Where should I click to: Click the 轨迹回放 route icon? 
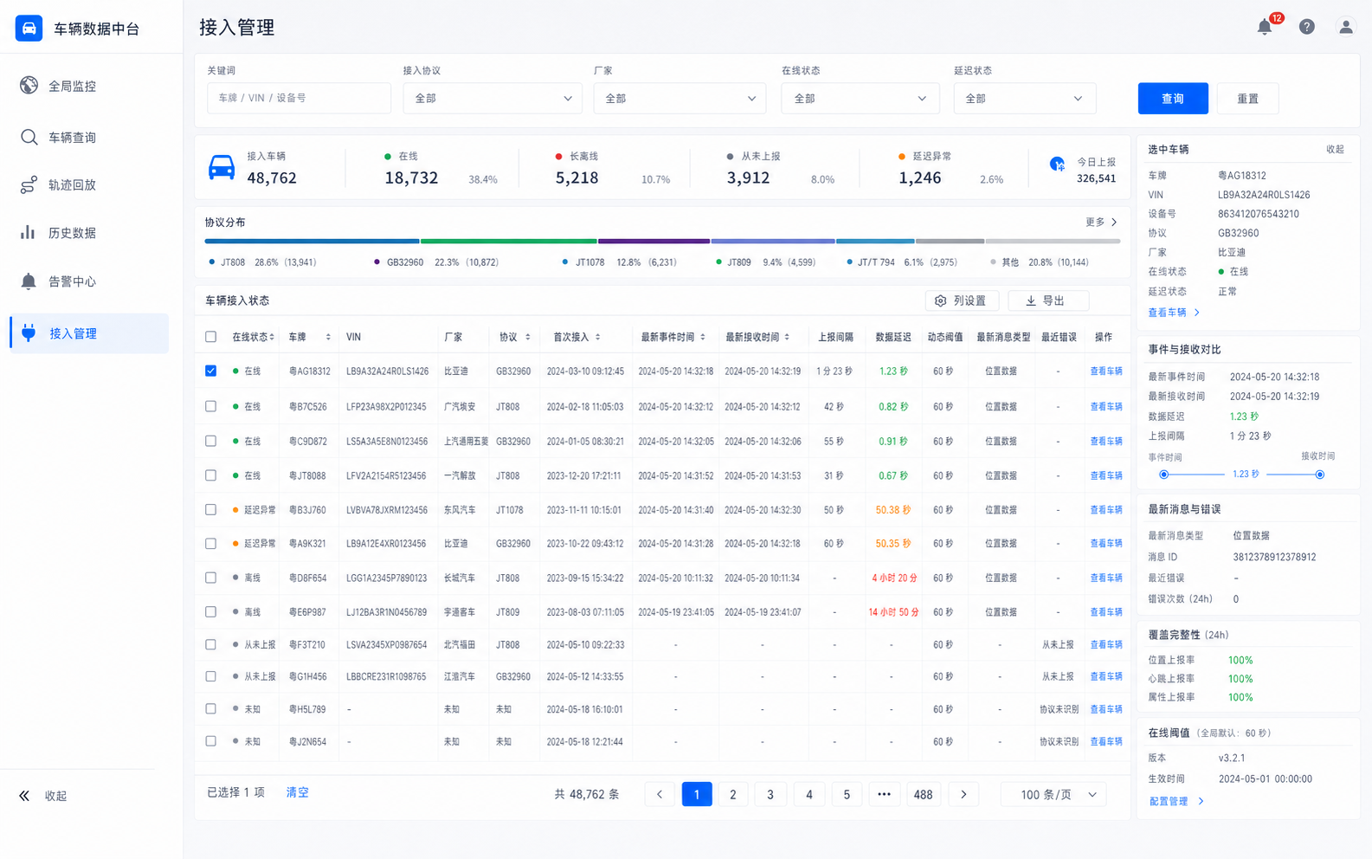(29, 184)
